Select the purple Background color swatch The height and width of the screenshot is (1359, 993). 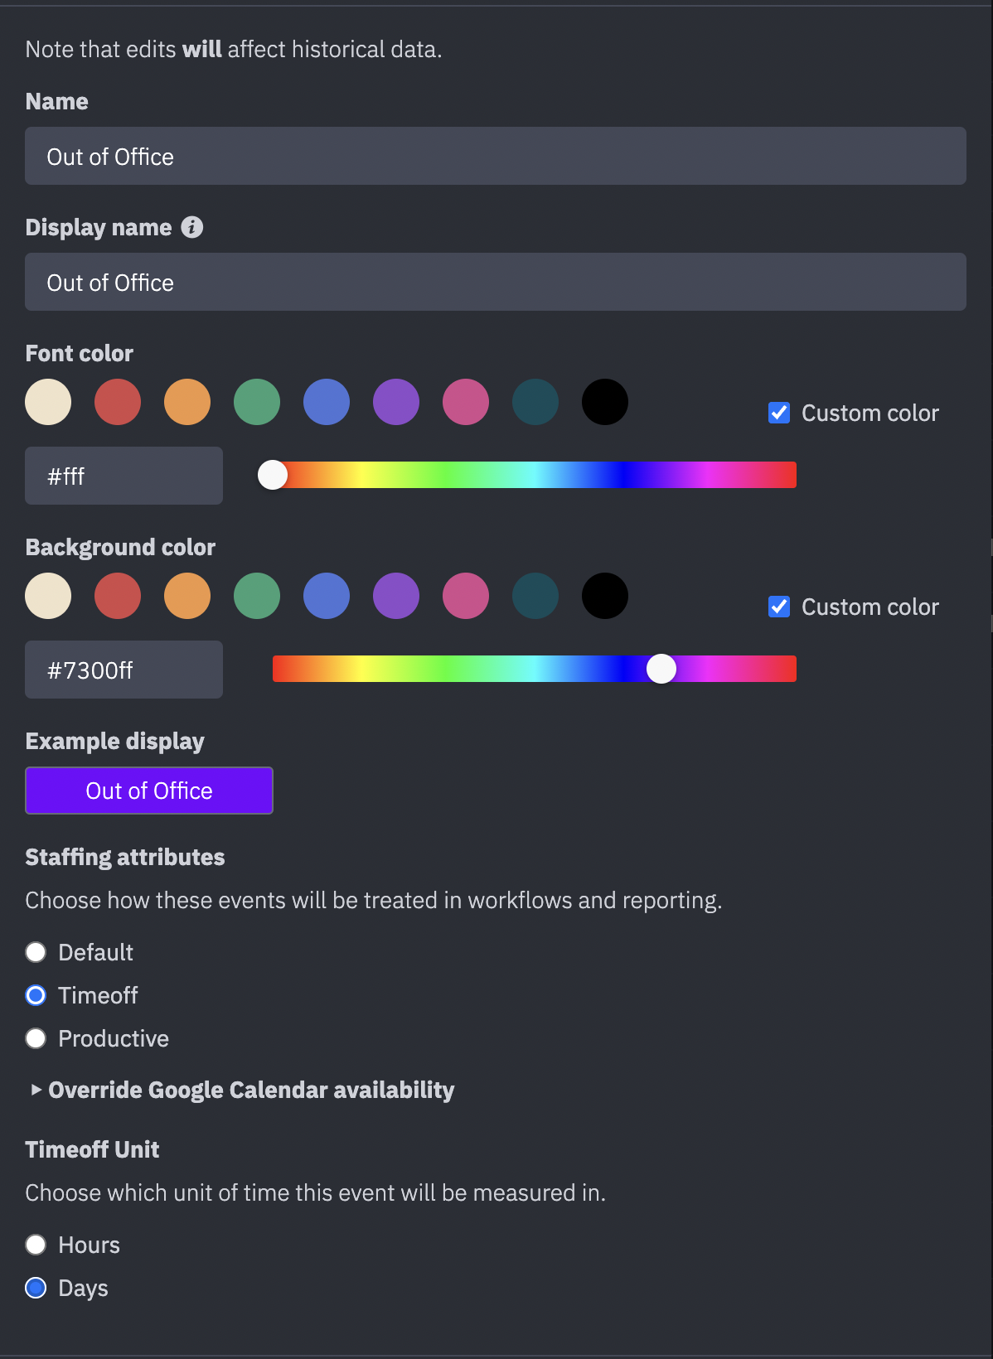coord(396,596)
